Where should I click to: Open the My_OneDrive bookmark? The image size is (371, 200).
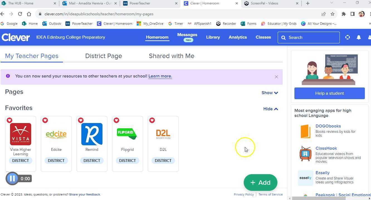[x=150, y=24]
